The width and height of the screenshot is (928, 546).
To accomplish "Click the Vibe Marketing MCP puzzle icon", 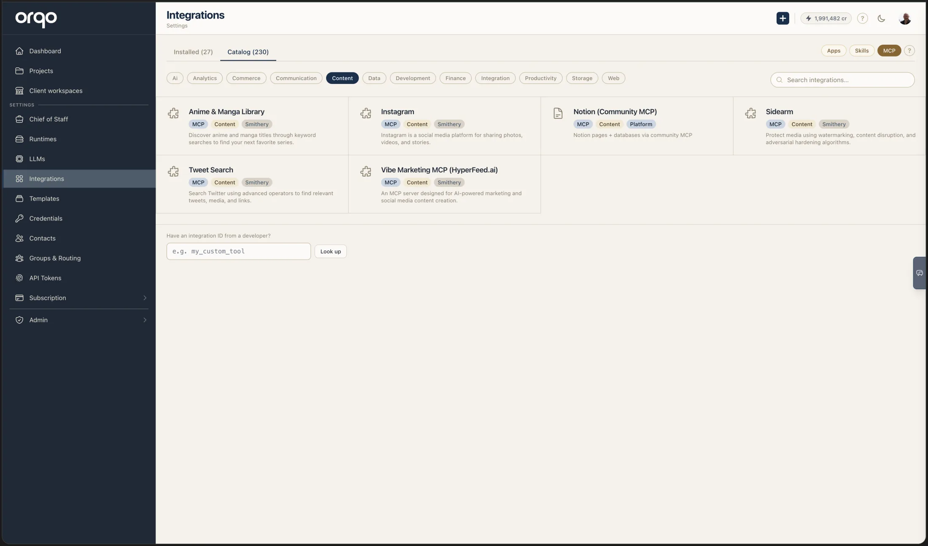I will 366,171.
